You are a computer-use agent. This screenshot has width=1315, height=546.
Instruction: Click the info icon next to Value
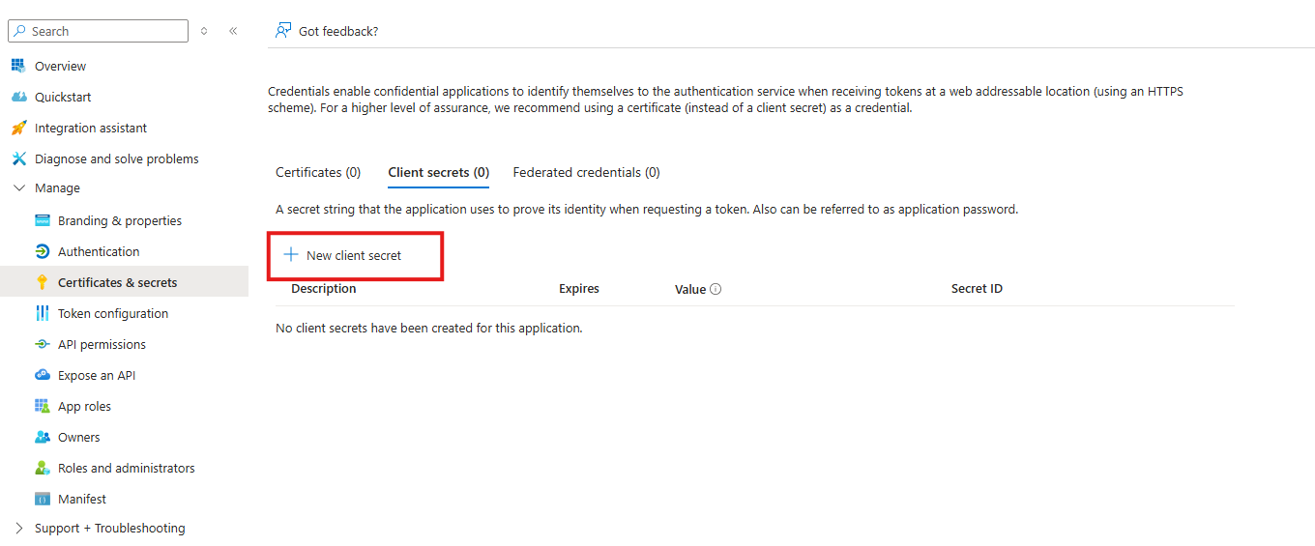(716, 289)
